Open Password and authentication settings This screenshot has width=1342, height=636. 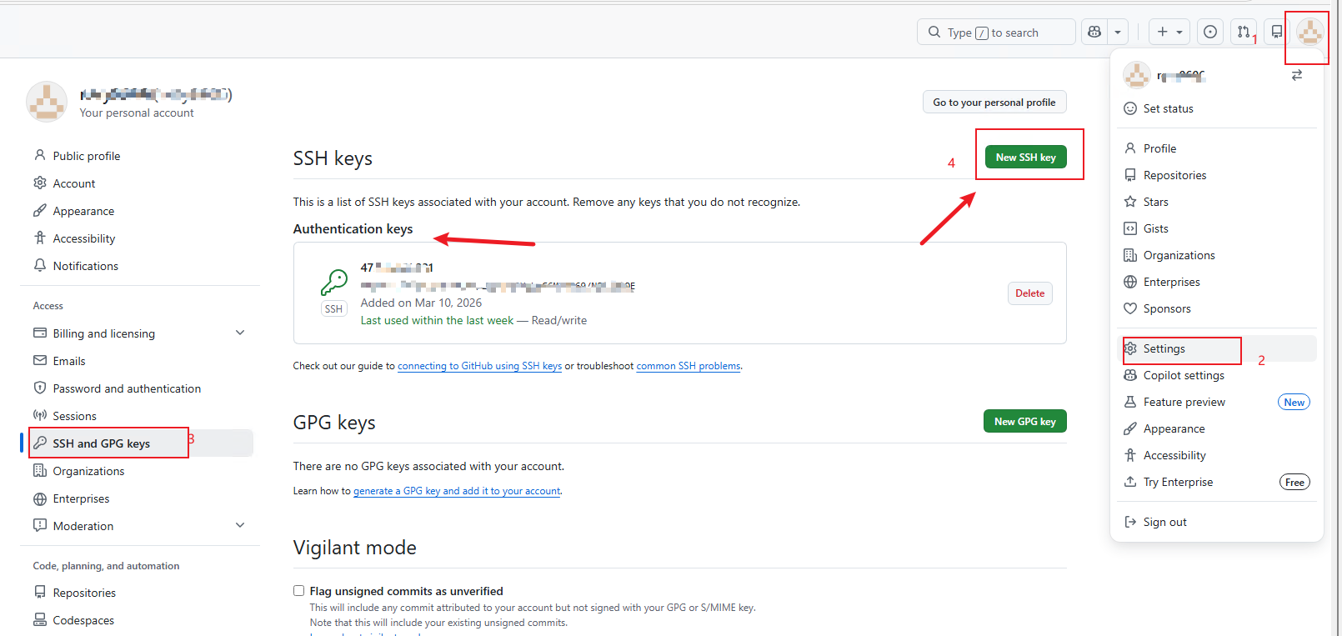click(x=140, y=388)
